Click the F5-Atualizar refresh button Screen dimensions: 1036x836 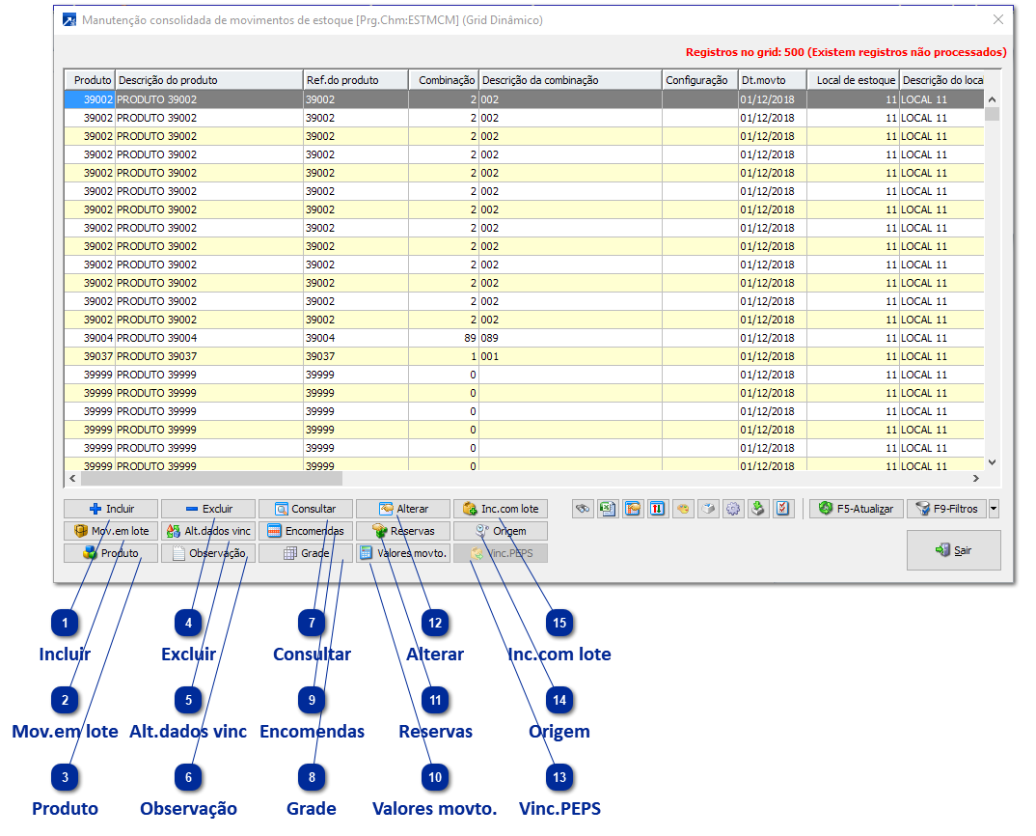point(856,509)
